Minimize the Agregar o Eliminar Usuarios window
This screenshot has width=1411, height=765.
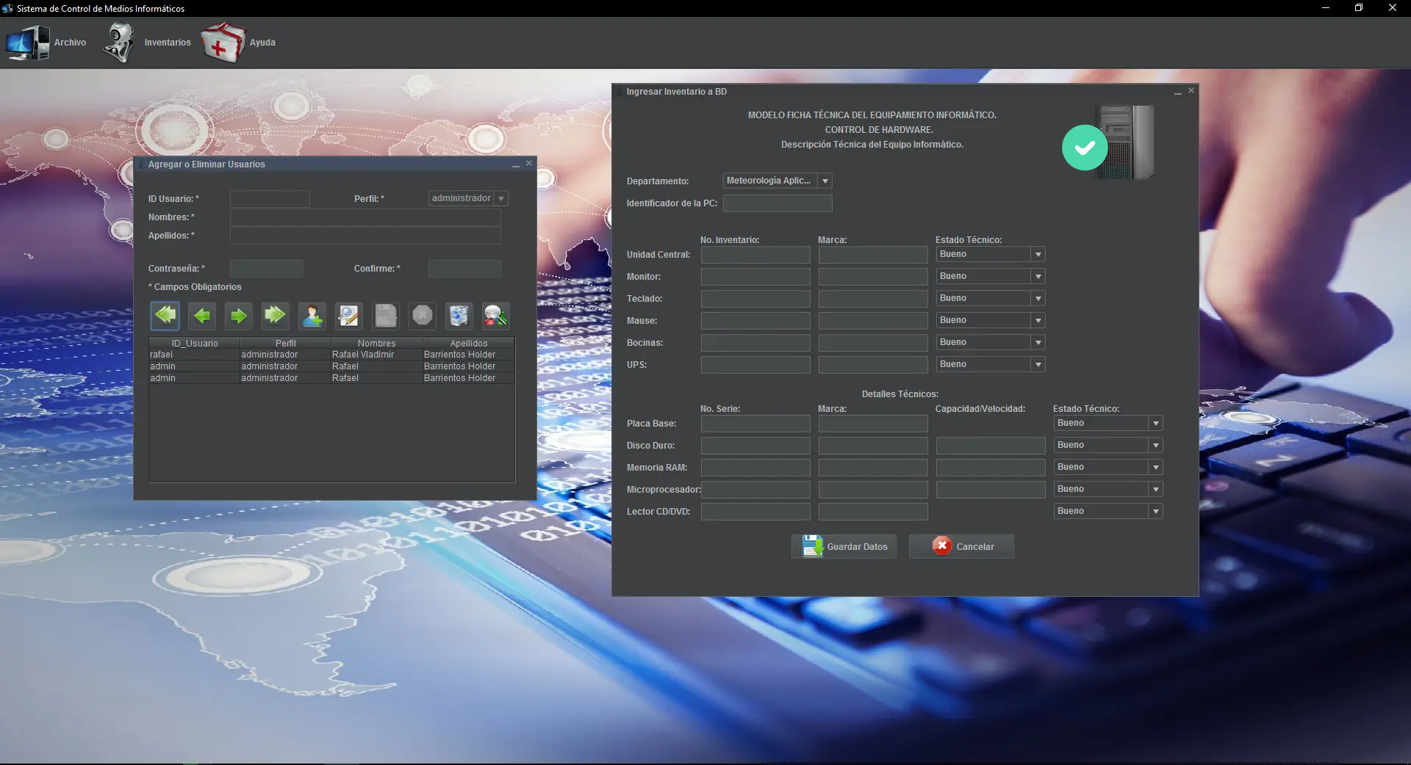point(515,164)
